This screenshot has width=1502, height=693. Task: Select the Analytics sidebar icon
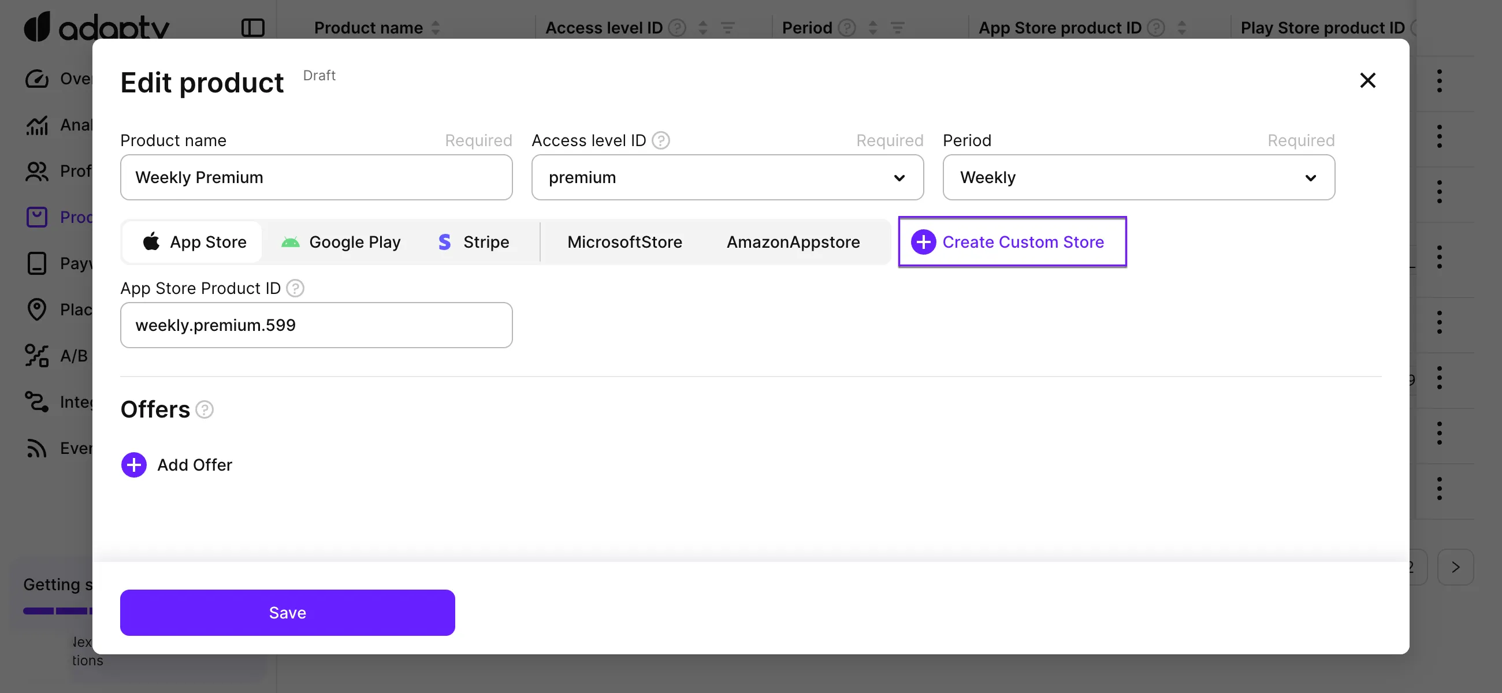tap(37, 125)
